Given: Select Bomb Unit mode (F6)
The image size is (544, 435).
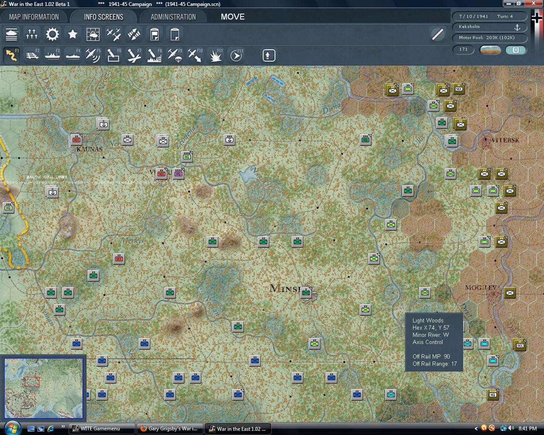Looking at the screenshot, I should point(113,55).
